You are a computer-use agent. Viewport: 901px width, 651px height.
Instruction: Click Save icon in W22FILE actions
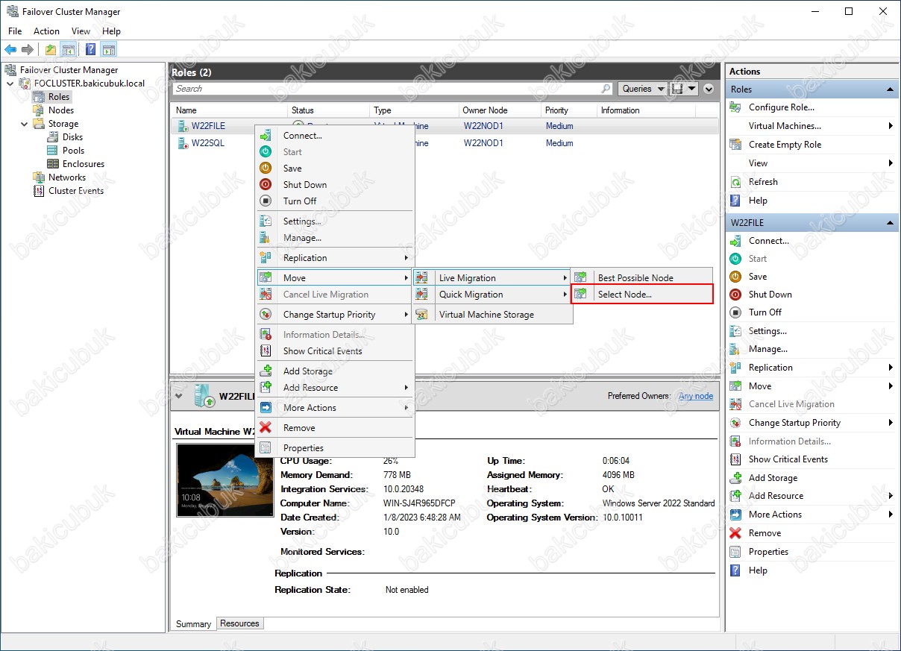[735, 277]
